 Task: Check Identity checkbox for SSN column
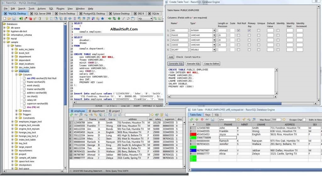point(278,30)
